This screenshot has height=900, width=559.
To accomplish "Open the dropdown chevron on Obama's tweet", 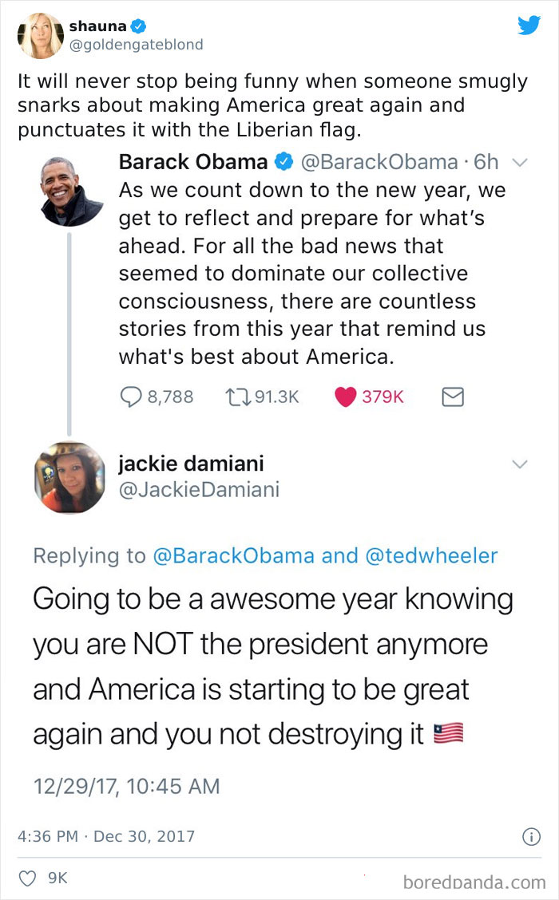I will click(x=521, y=162).
